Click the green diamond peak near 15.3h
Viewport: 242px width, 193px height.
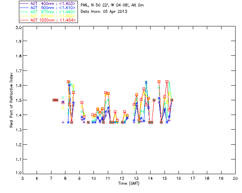[x=169, y=83]
